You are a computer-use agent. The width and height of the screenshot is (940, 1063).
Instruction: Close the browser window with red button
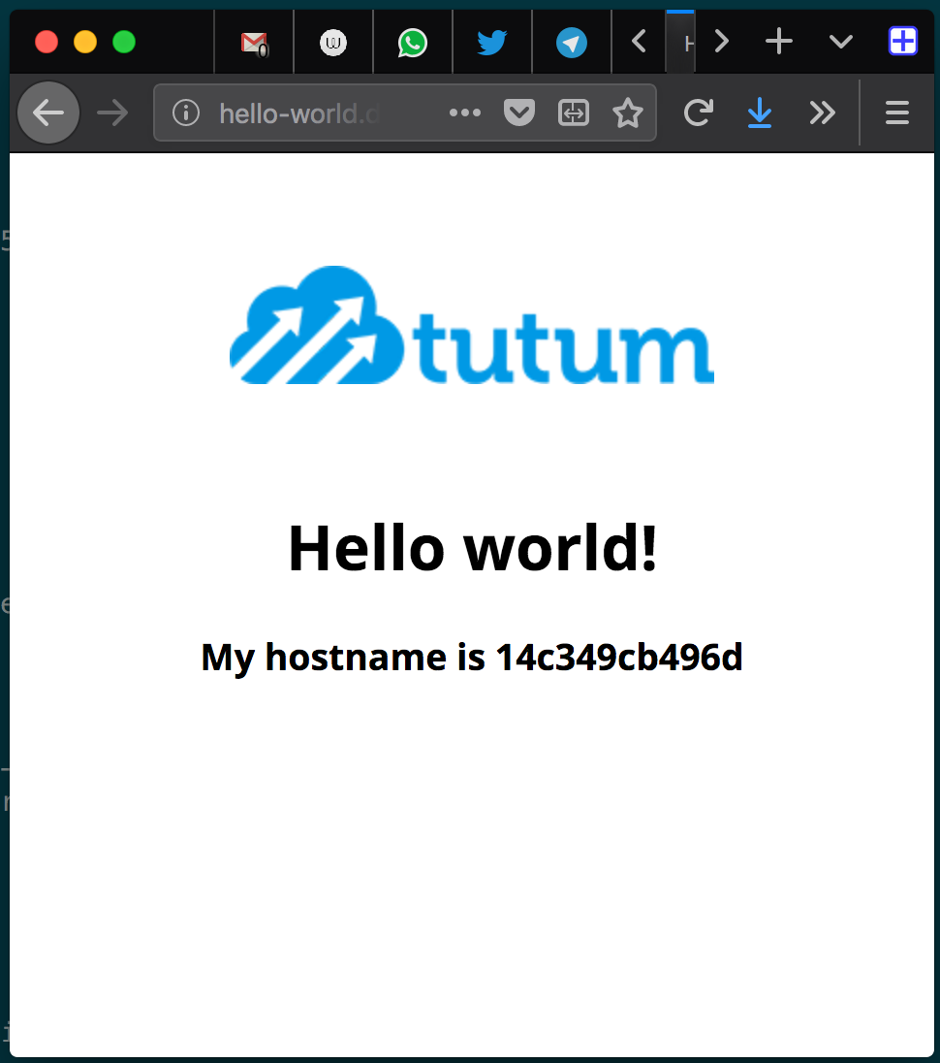pos(47,42)
